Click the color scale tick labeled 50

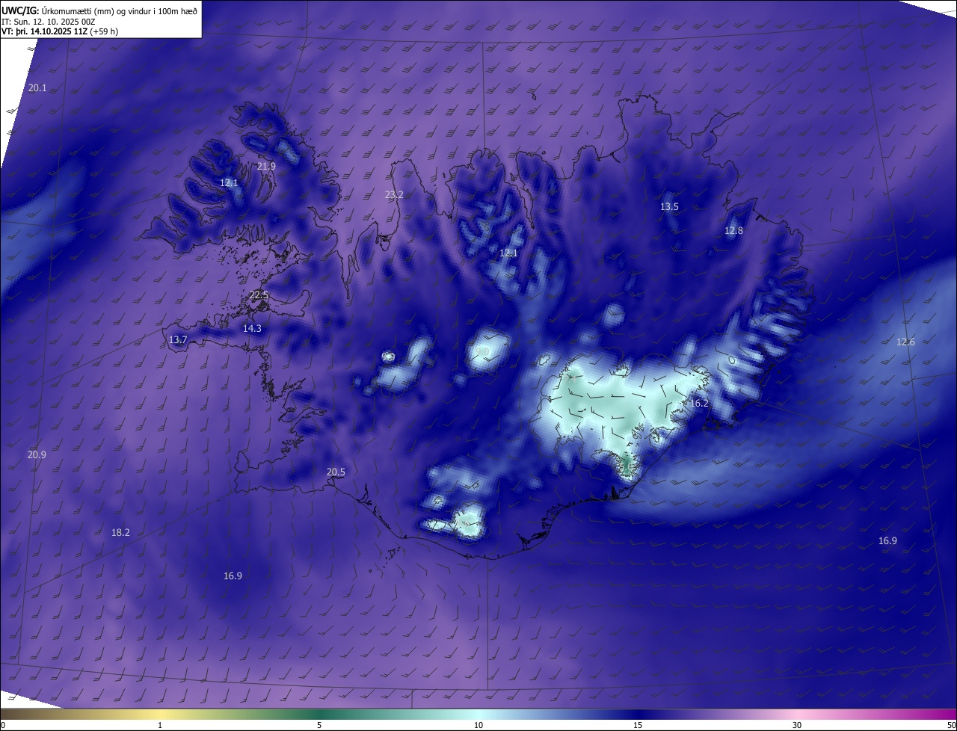pos(951,726)
